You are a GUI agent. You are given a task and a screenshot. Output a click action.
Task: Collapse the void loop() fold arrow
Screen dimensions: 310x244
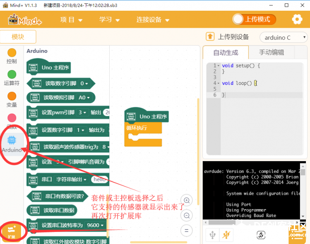tap(219, 83)
